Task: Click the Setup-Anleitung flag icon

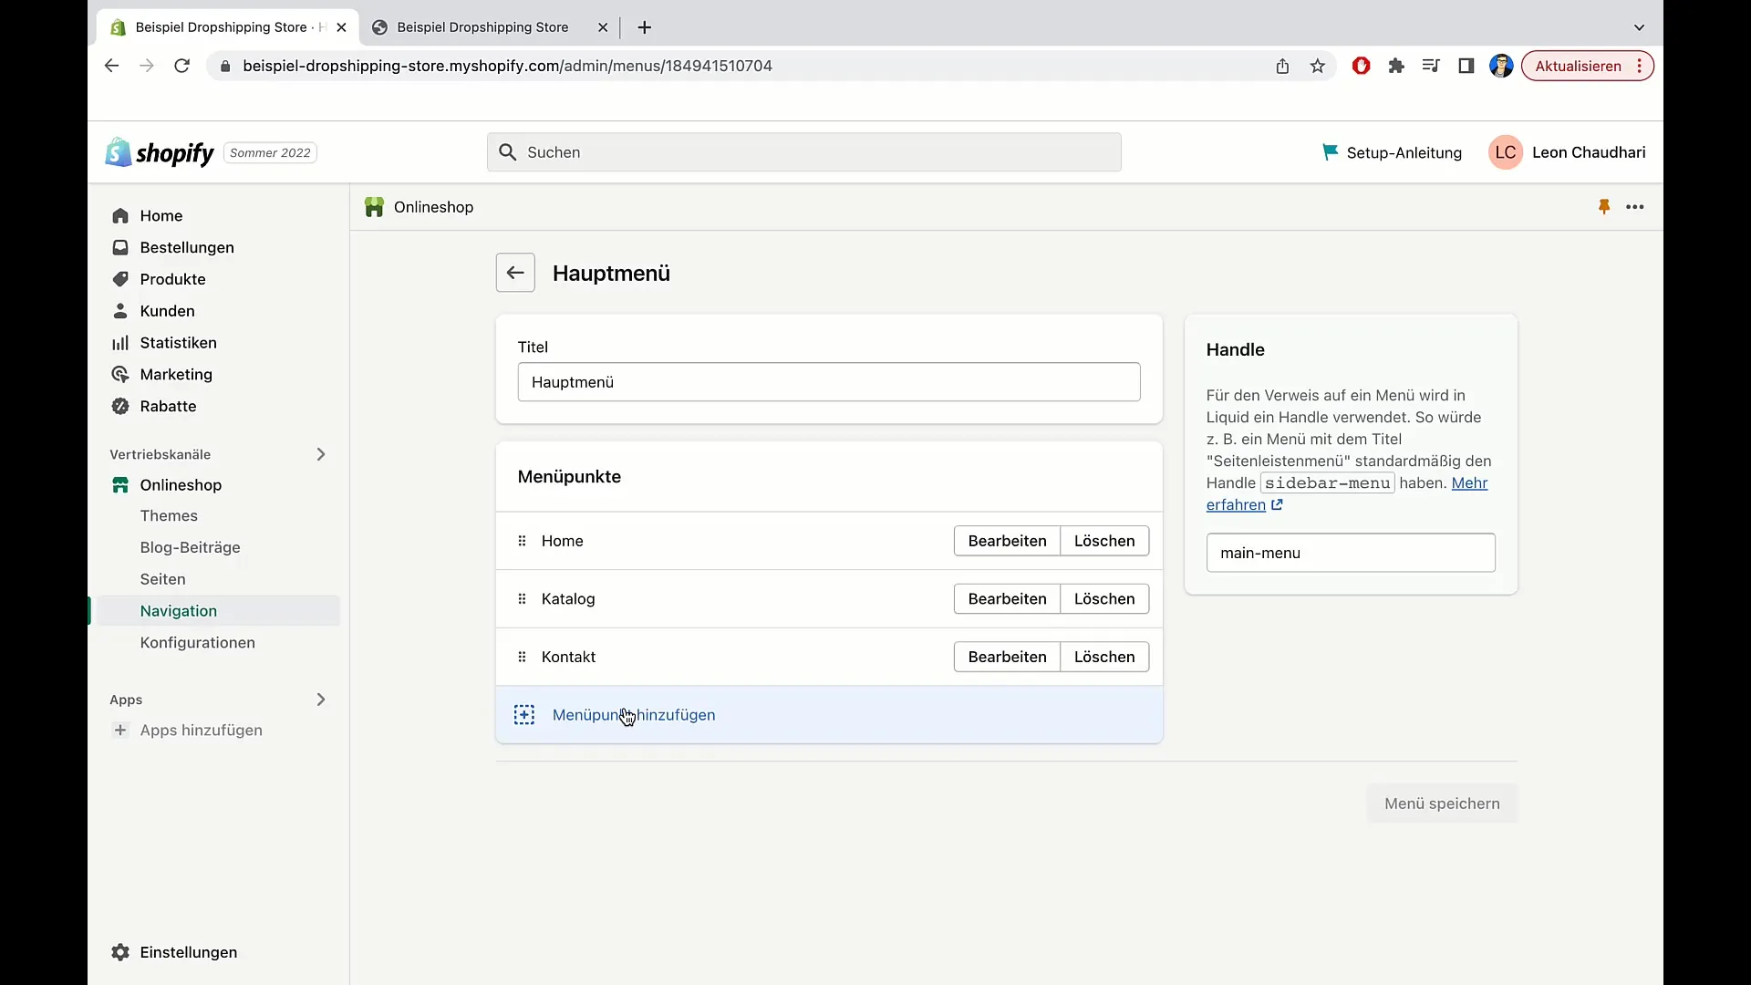Action: (x=1330, y=152)
